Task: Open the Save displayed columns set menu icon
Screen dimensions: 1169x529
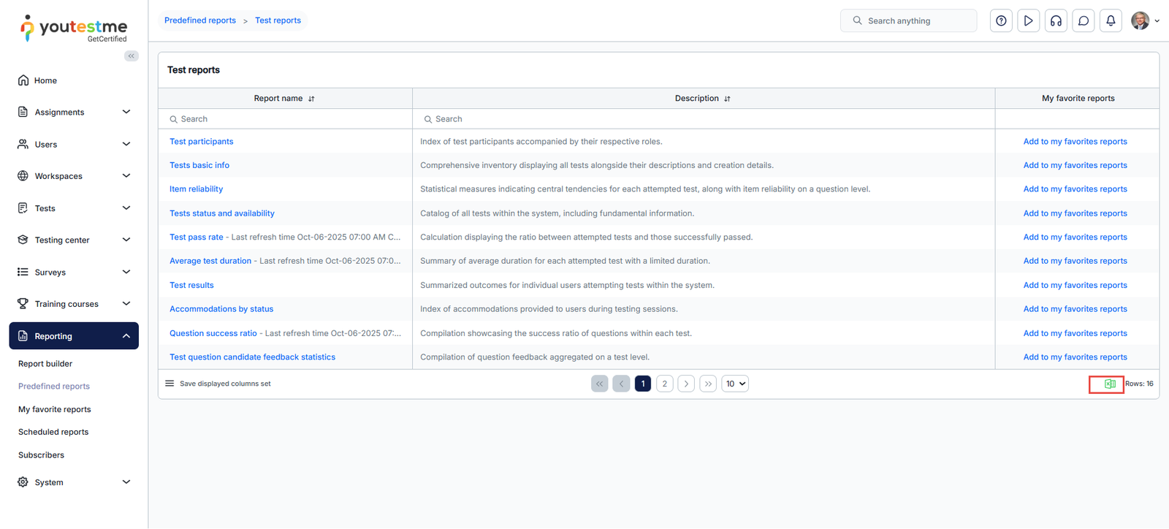Action: [170, 384]
